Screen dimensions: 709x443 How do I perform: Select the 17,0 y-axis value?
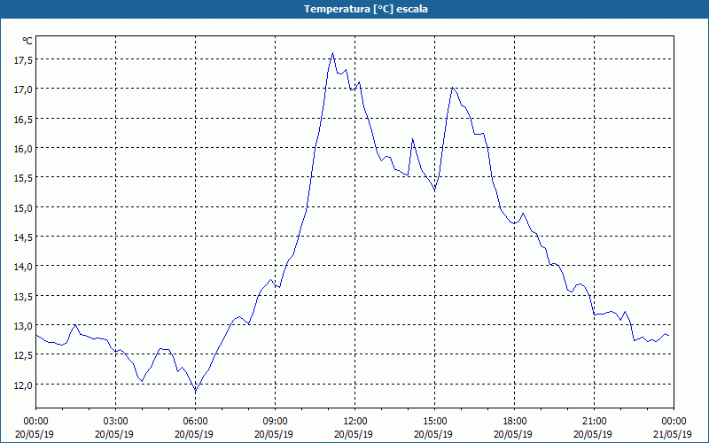point(23,89)
